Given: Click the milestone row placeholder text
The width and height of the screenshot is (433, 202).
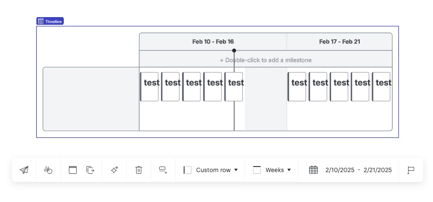Looking at the screenshot, I should coord(266,60).
